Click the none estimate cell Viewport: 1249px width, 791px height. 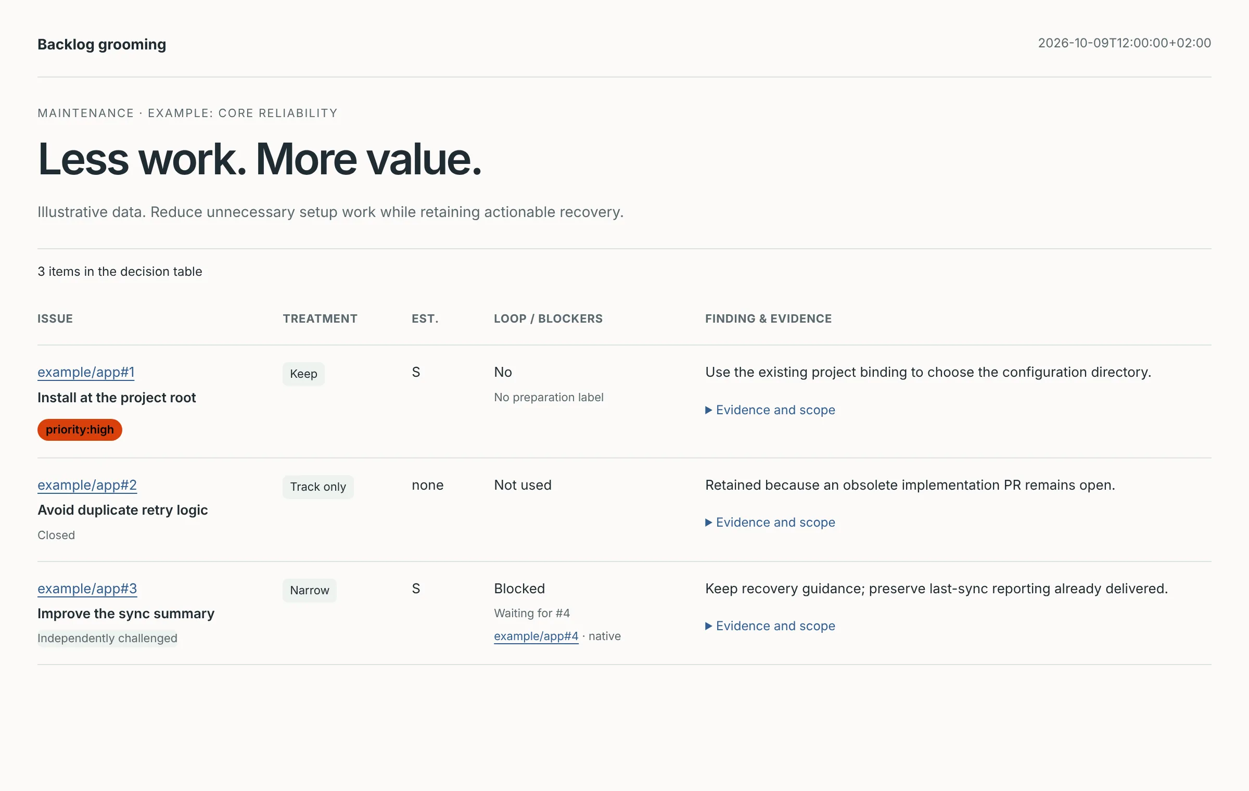tap(428, 485)
